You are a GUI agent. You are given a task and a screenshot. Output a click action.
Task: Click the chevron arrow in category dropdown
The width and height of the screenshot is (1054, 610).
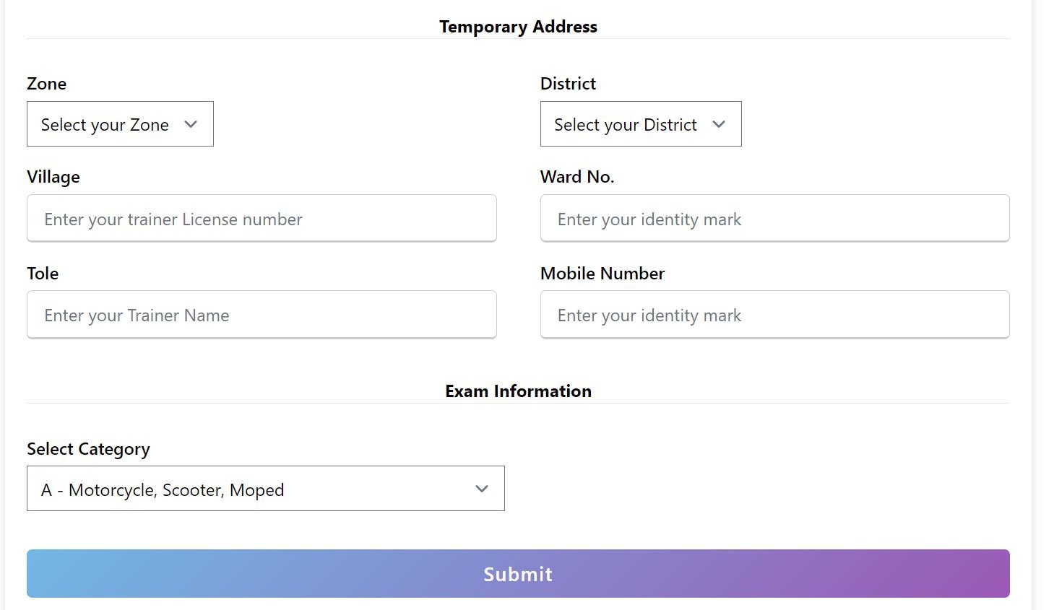tap(482, 489)
